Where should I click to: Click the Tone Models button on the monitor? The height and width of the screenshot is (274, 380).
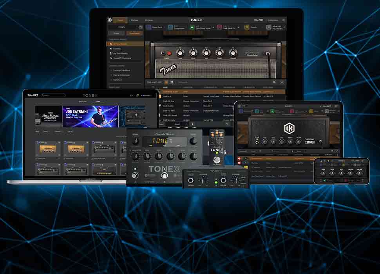134,33
